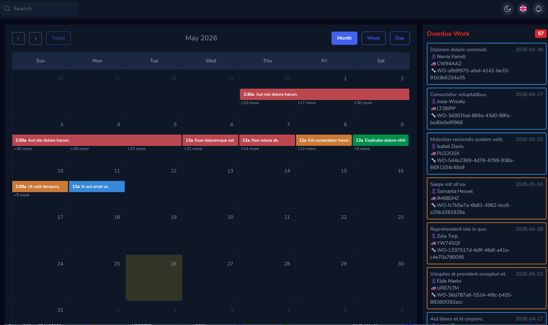Click user icon beside Isabel Davis

click(433, 147)
